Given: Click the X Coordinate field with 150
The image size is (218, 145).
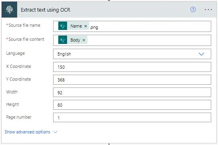Looking at the screenshot, I should pos(132,67).
